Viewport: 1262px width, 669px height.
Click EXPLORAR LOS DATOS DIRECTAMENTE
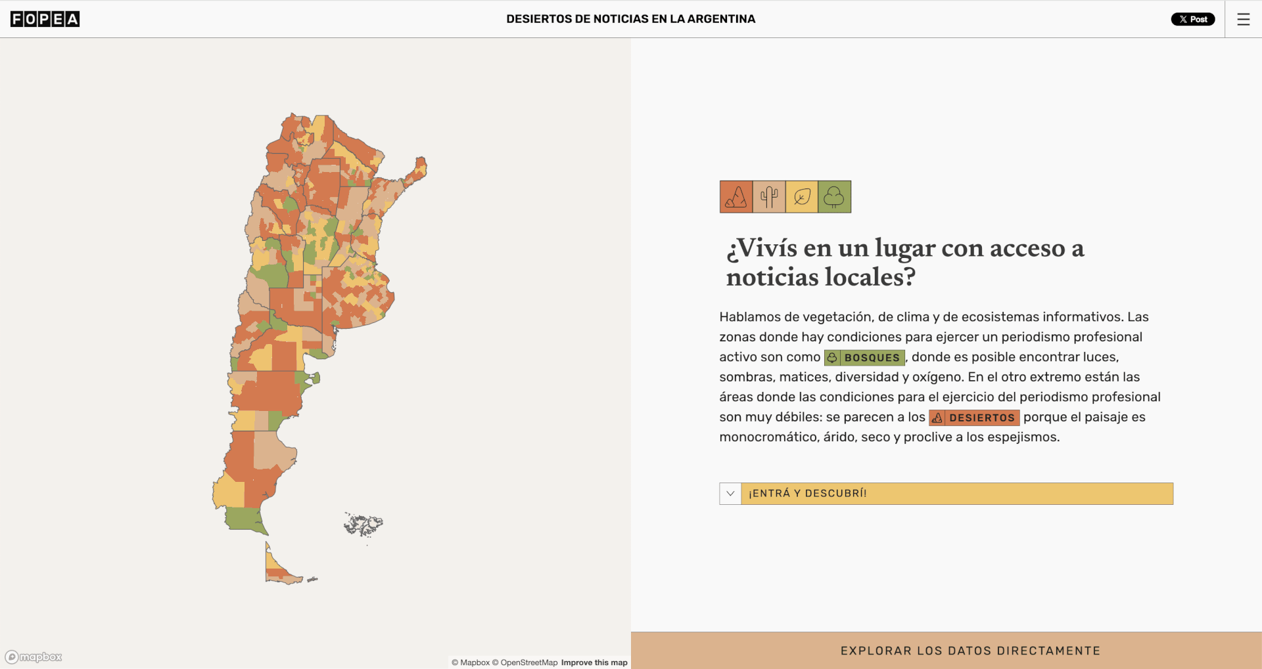[947, 651]
